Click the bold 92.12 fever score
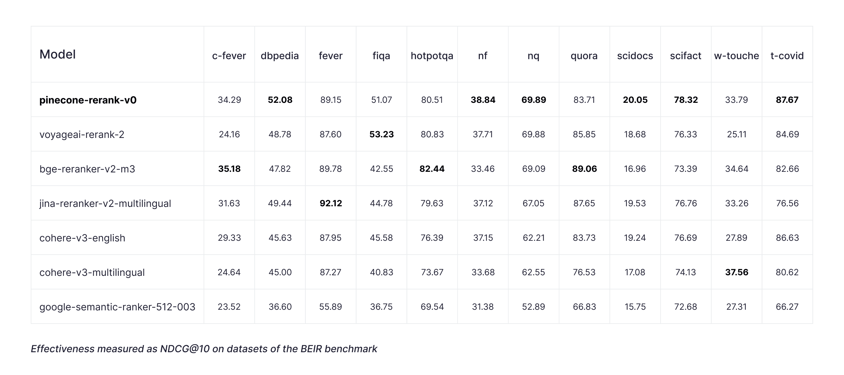This screenshot has width=844, height=375. pos(331,204)
